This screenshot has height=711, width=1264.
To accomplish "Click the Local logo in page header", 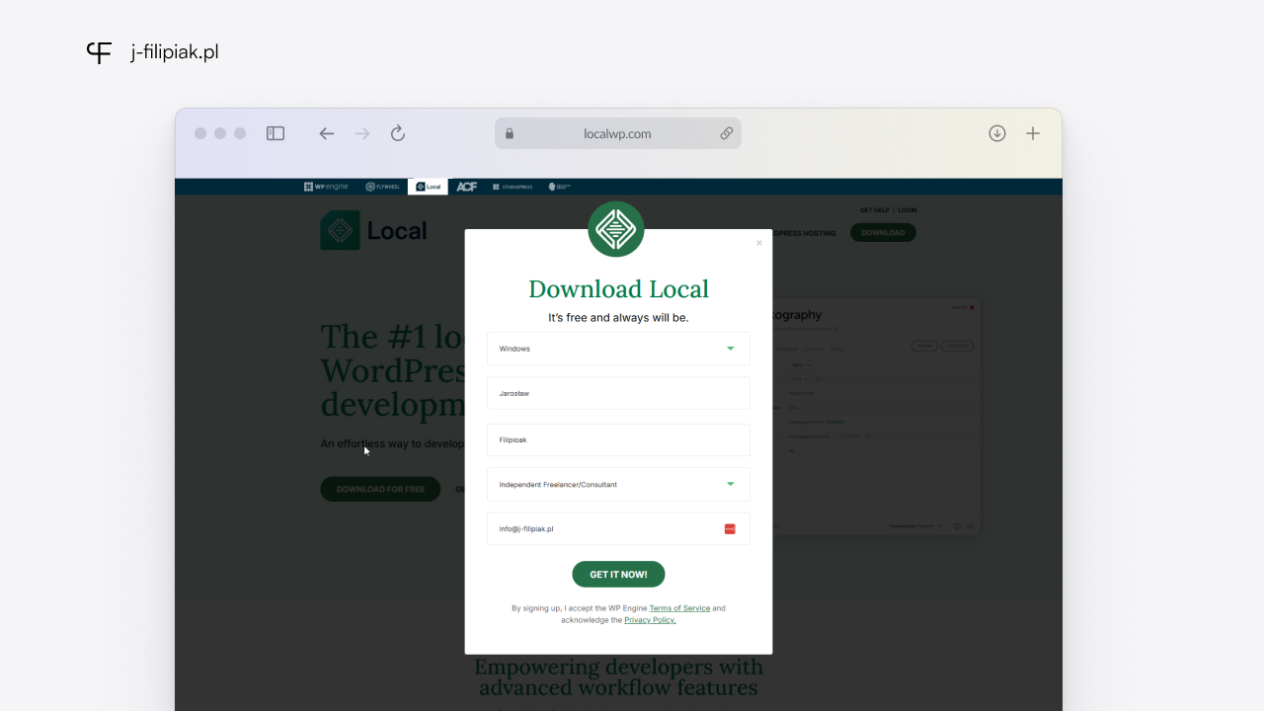I will [x=373, y=230].
